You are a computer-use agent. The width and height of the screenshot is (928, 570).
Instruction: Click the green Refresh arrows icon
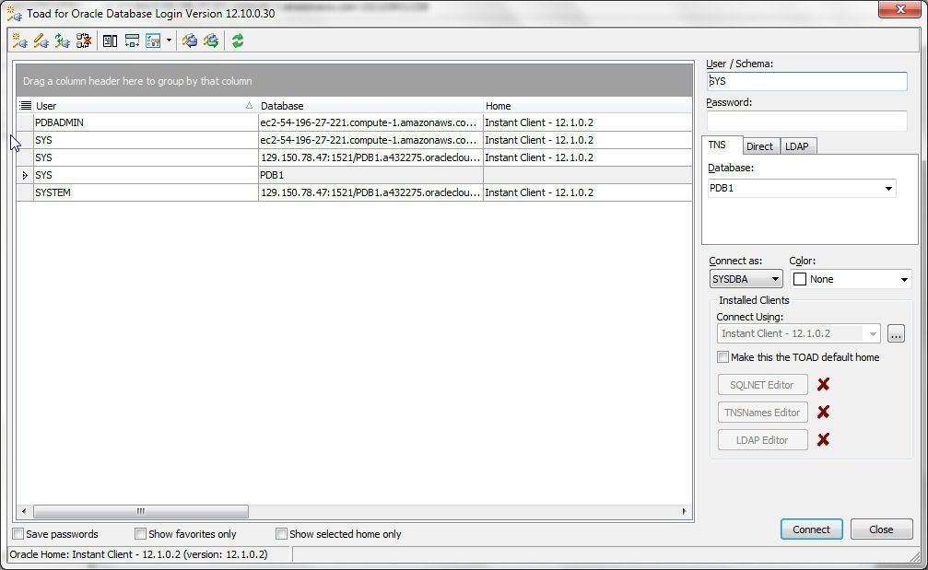click(x=238, y=41)
